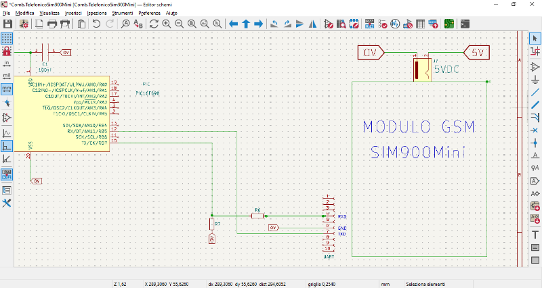
Task: Zoom to fit page
Action: point(192,24)
